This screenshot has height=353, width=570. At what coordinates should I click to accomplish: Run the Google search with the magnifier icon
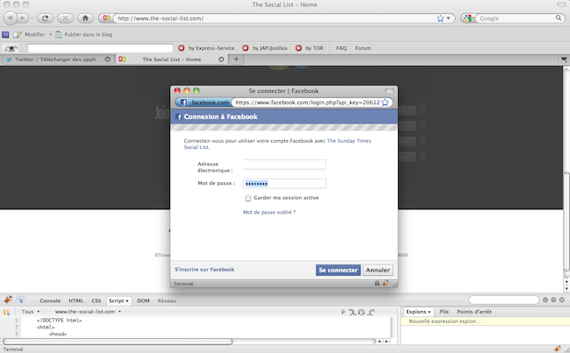(x=559, y=18)
